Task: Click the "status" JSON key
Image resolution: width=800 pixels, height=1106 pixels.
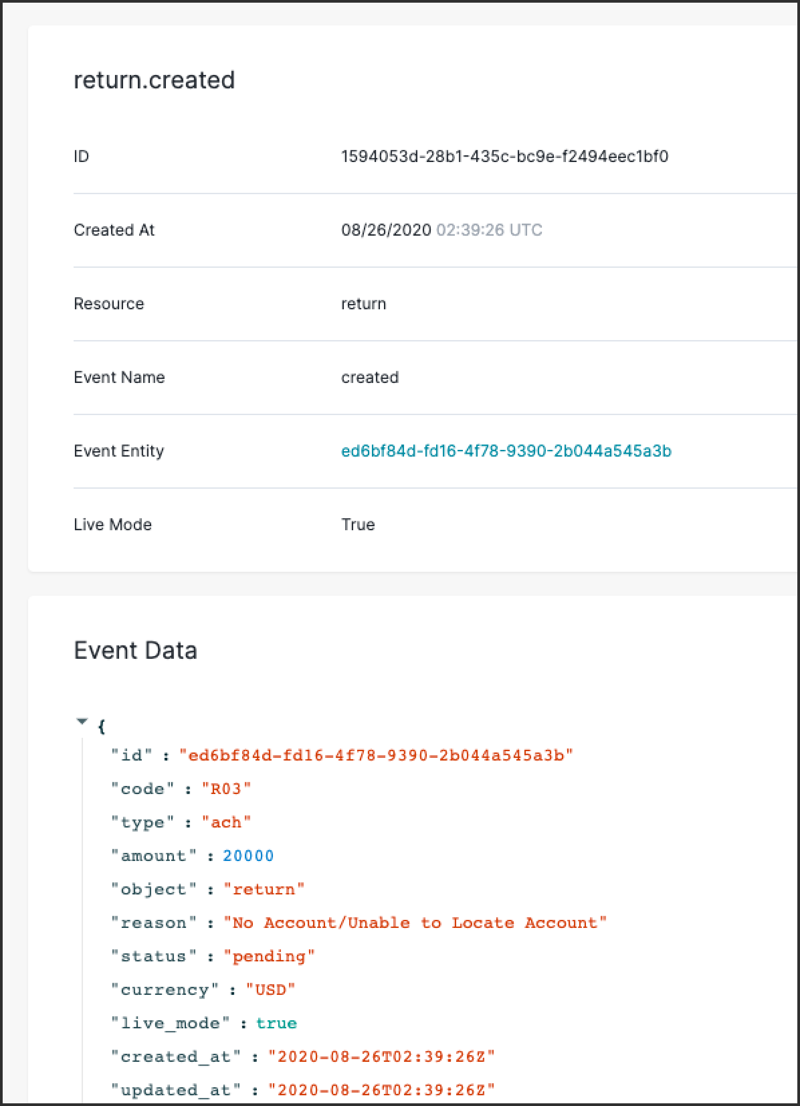Action: (154, 956)
